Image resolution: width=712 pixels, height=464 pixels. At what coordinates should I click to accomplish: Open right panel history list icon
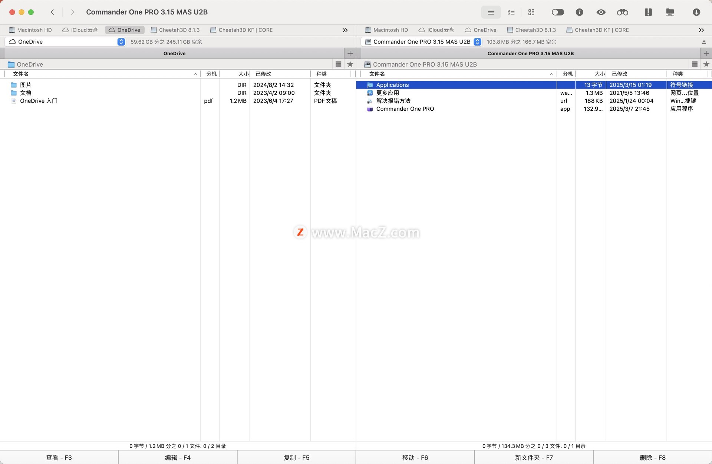[x=695, y=64]
